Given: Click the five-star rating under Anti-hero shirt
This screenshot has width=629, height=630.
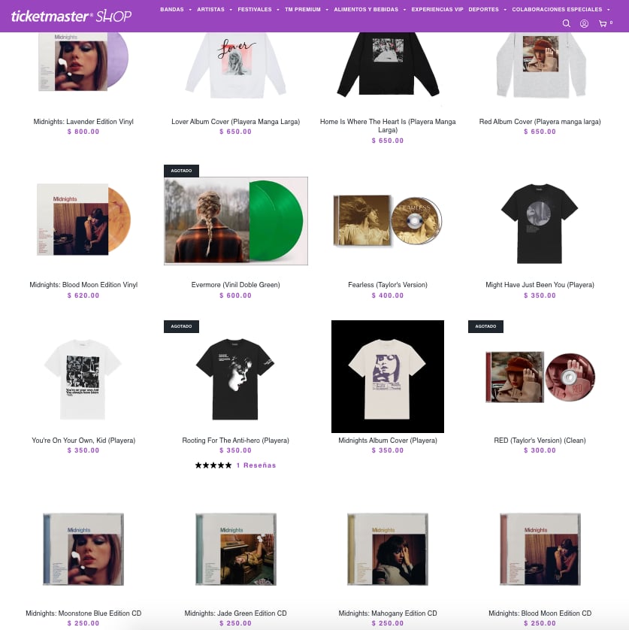Looking at the screenshot, I should tap(213, 465).
